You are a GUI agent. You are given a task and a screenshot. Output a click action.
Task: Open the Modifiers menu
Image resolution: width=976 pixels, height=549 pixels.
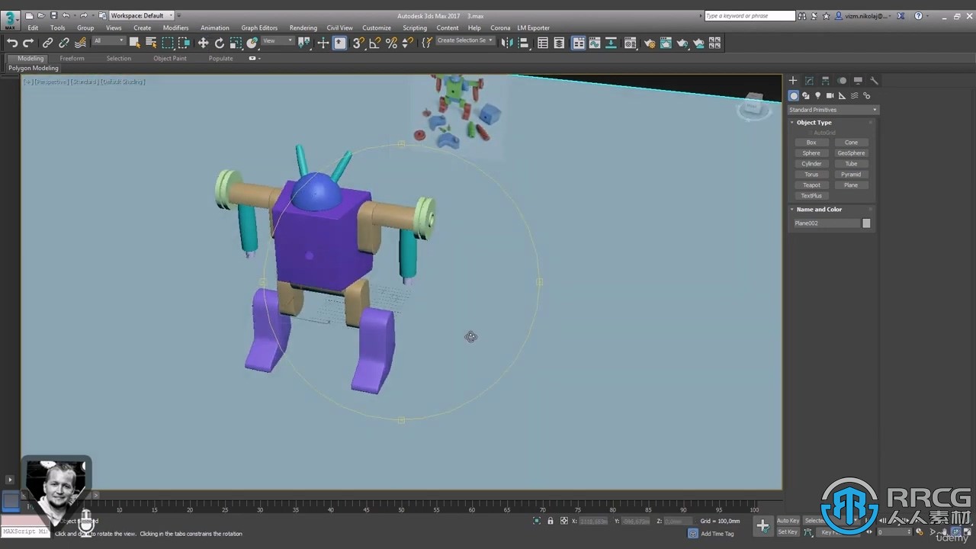[175, 27]
